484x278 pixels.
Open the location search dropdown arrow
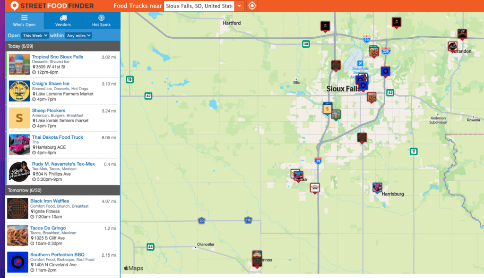tap(239, 6)
